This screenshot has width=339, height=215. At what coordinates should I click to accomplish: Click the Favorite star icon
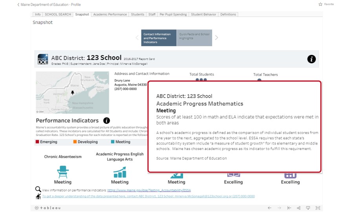[321, 4]
